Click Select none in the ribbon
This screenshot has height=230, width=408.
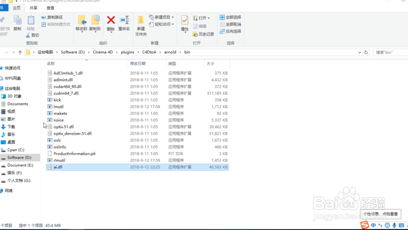pyautogui.click(x=231, y=24)
